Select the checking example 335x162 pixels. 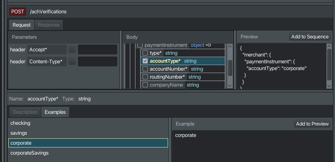[88, 123]
